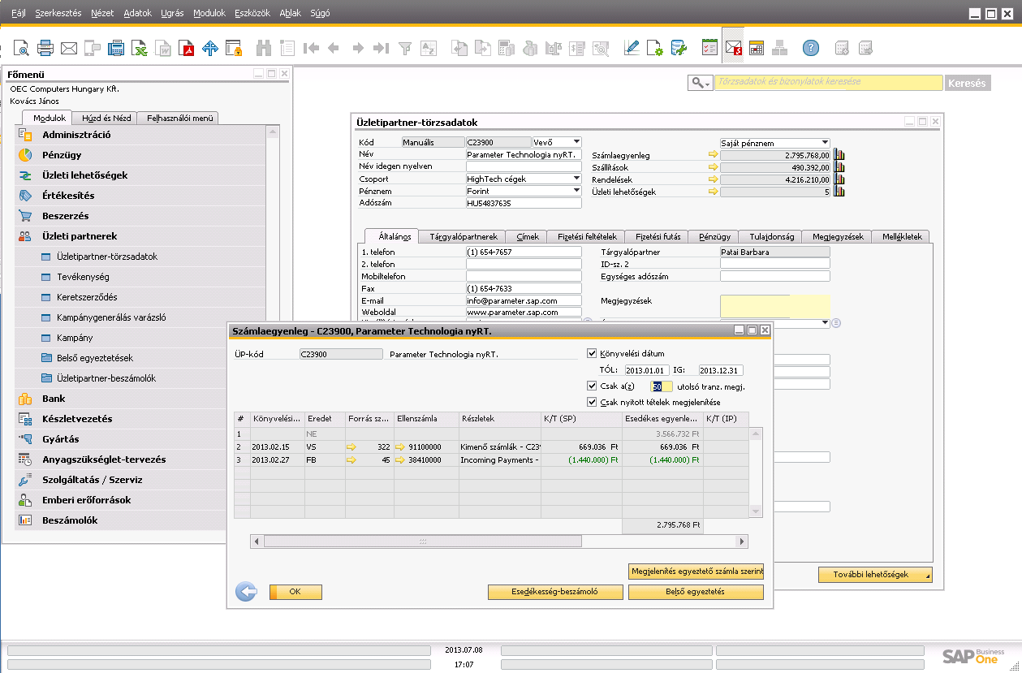Click the back arrow in Számlaegyenleg window
Viewport: 1022px width, 673px height.
tap(246, 592)
